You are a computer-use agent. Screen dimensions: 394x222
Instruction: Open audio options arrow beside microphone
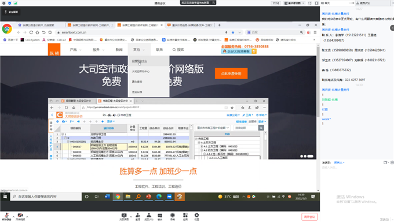click(x=13, y=216)
